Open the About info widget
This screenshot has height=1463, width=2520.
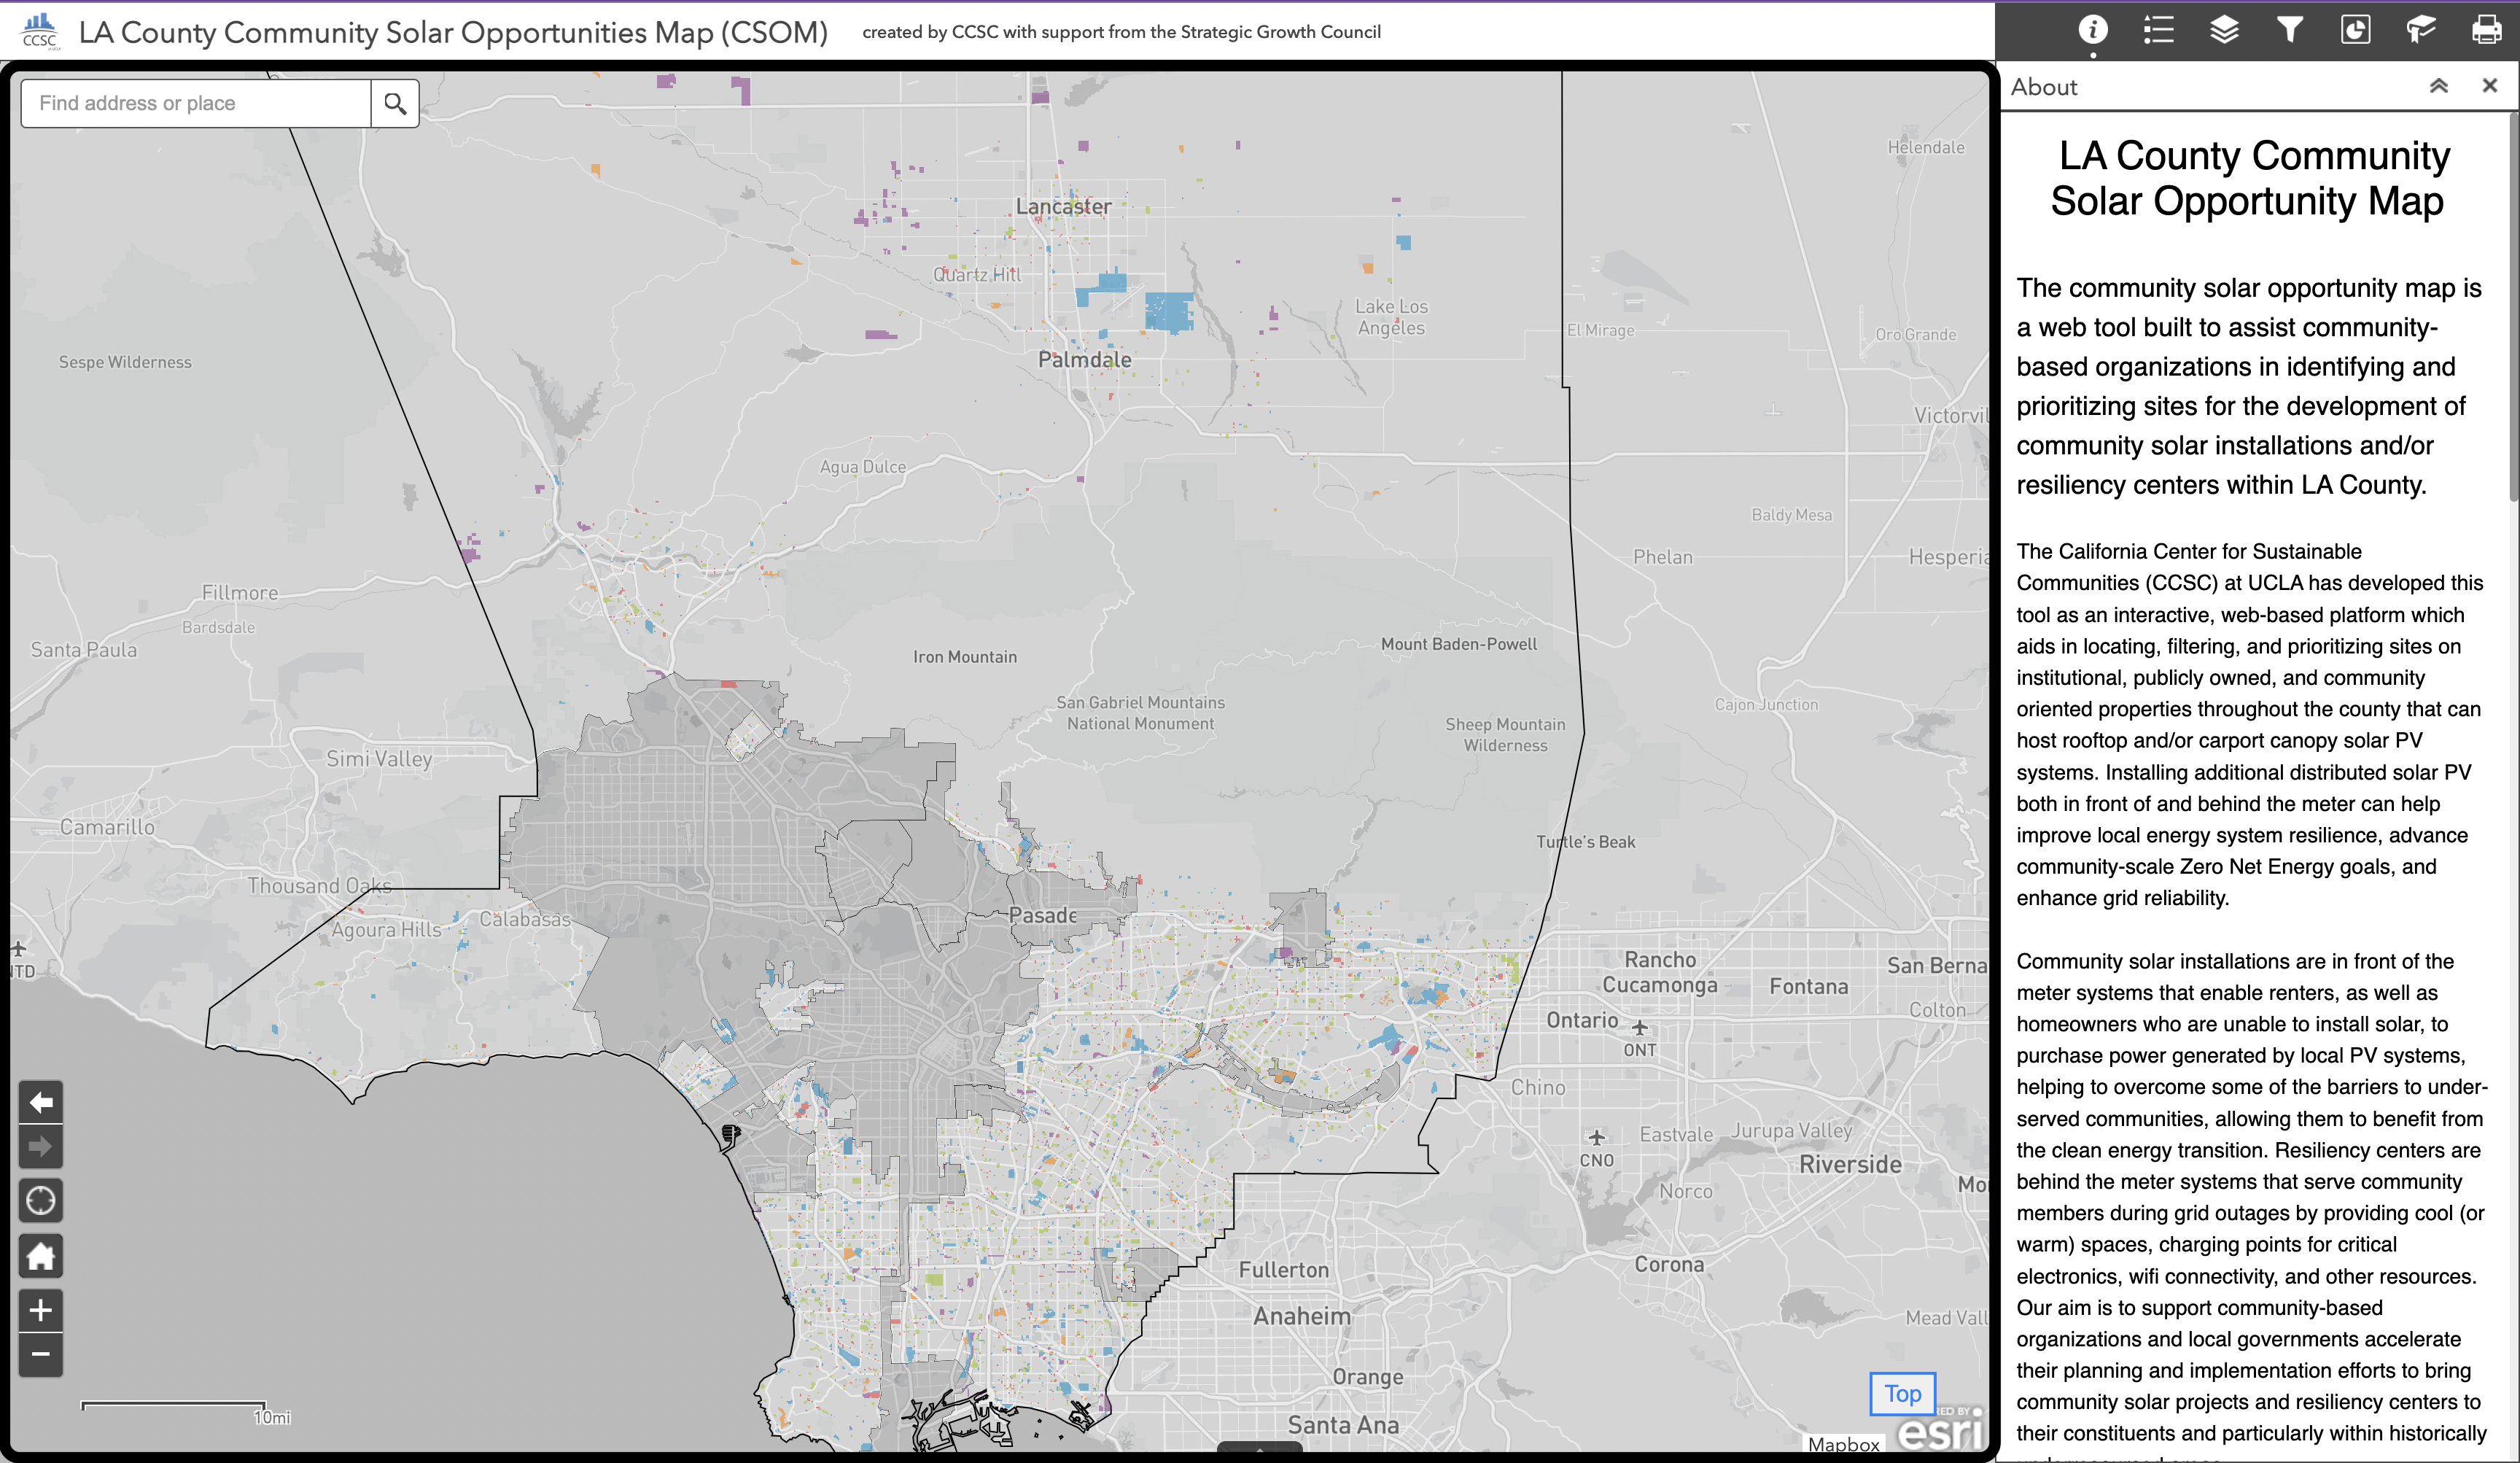pyautogui.click(x=2092, y=30)
